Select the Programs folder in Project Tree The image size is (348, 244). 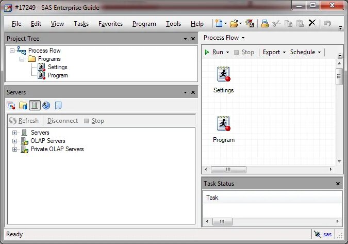tap(49, 59)
